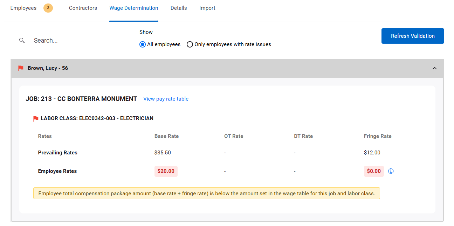This screenshot has height=226, width=454.
Task: Click the Labor Class ELEC0342-003 label
Action: 97,118
